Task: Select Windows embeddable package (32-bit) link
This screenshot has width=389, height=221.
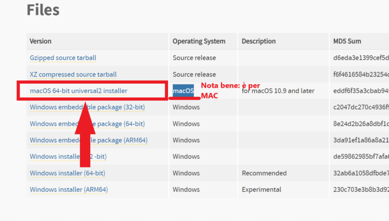Action: coord(51,107)
